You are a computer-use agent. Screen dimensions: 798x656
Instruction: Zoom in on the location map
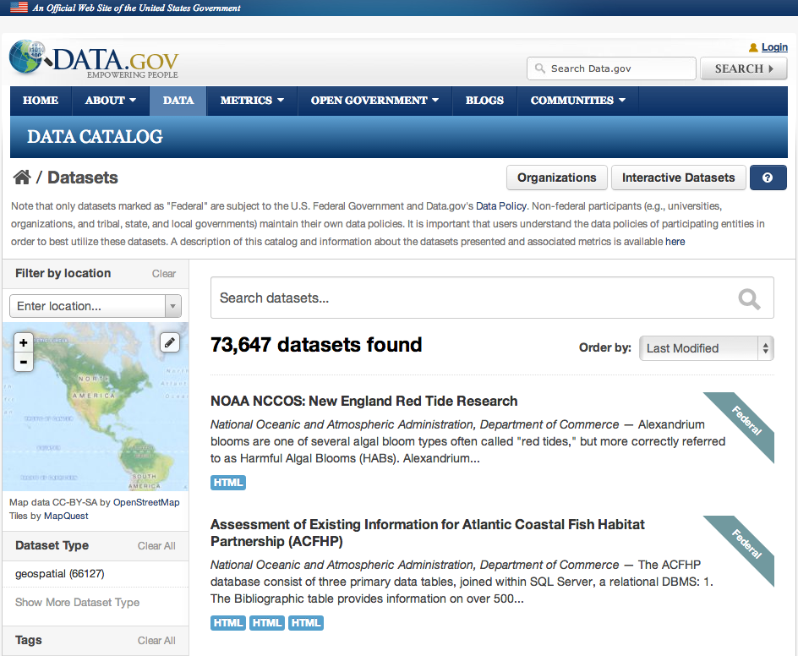[x=24, y=342]
